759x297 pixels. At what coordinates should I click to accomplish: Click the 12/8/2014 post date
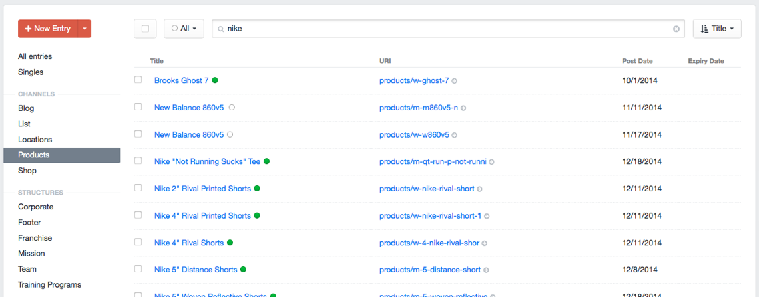coord(640,270)
